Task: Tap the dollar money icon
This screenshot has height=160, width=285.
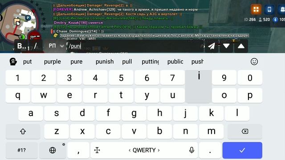Action: coord(275,20)
